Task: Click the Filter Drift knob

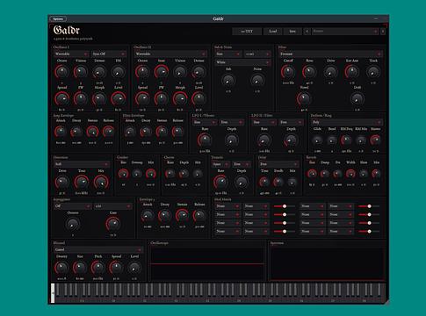Action: [357, 99]
